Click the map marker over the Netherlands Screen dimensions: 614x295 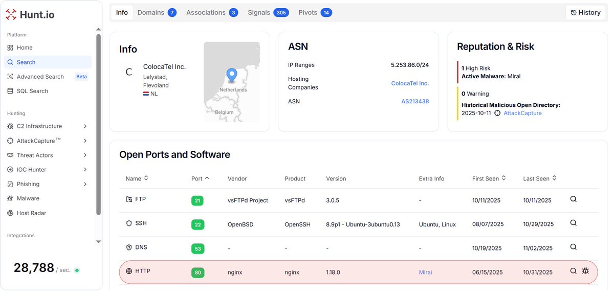pyautogui.click(x=231, y=73)
